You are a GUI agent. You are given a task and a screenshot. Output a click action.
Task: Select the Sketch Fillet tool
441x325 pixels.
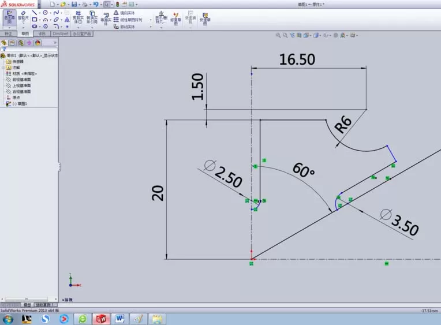56,27
